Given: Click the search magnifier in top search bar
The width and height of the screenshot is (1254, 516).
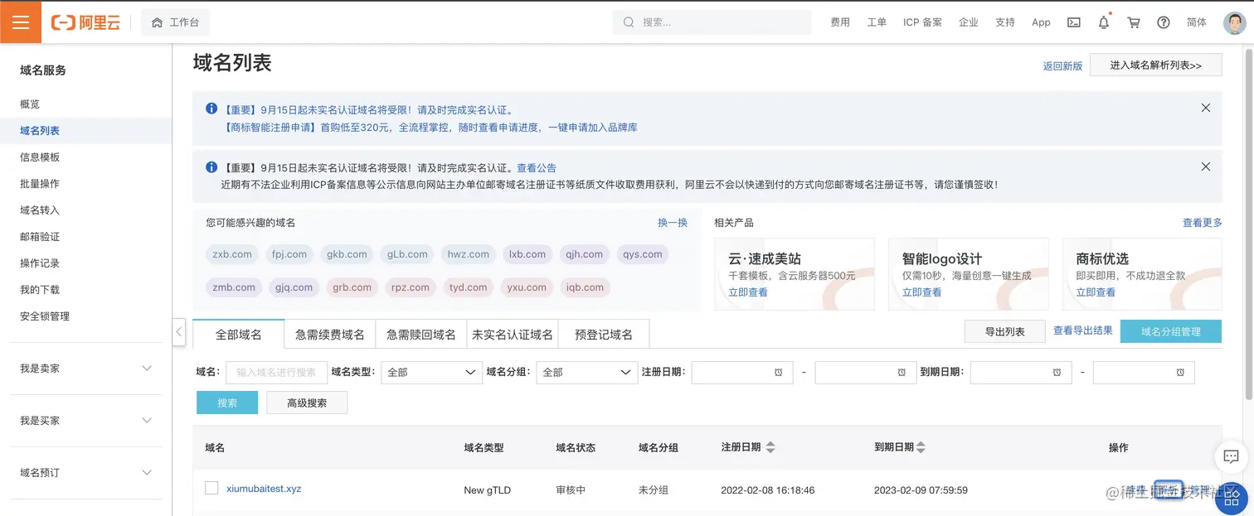Looking at the screenshot, I should [x=629, y=22].
